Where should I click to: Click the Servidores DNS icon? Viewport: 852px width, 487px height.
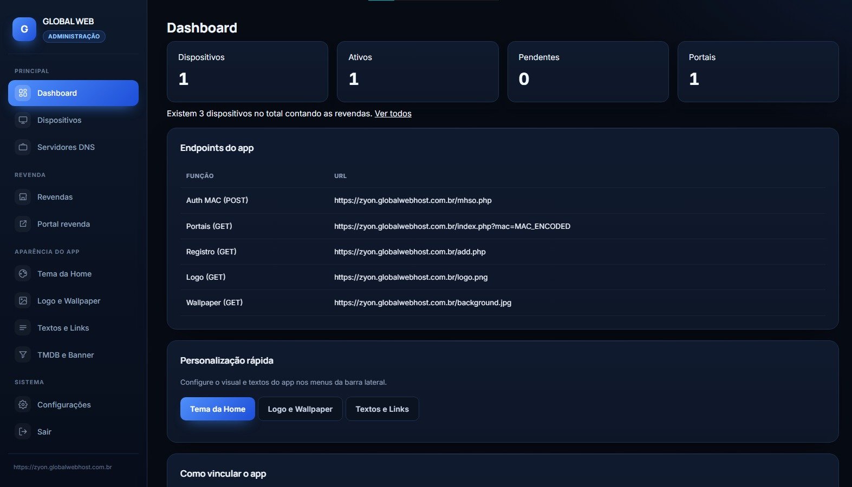pos(23,147)
